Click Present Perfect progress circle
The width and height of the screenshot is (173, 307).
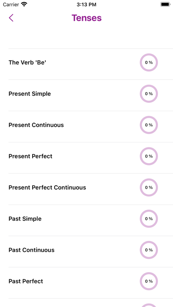pyautogui.click(x=149, y=156)
